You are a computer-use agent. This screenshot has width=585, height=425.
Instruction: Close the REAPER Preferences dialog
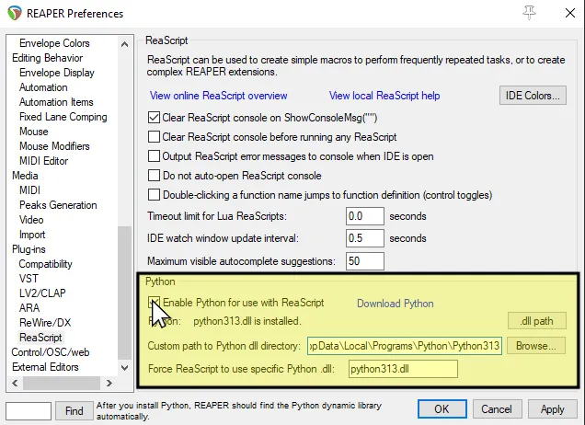[x=569, y=13]
